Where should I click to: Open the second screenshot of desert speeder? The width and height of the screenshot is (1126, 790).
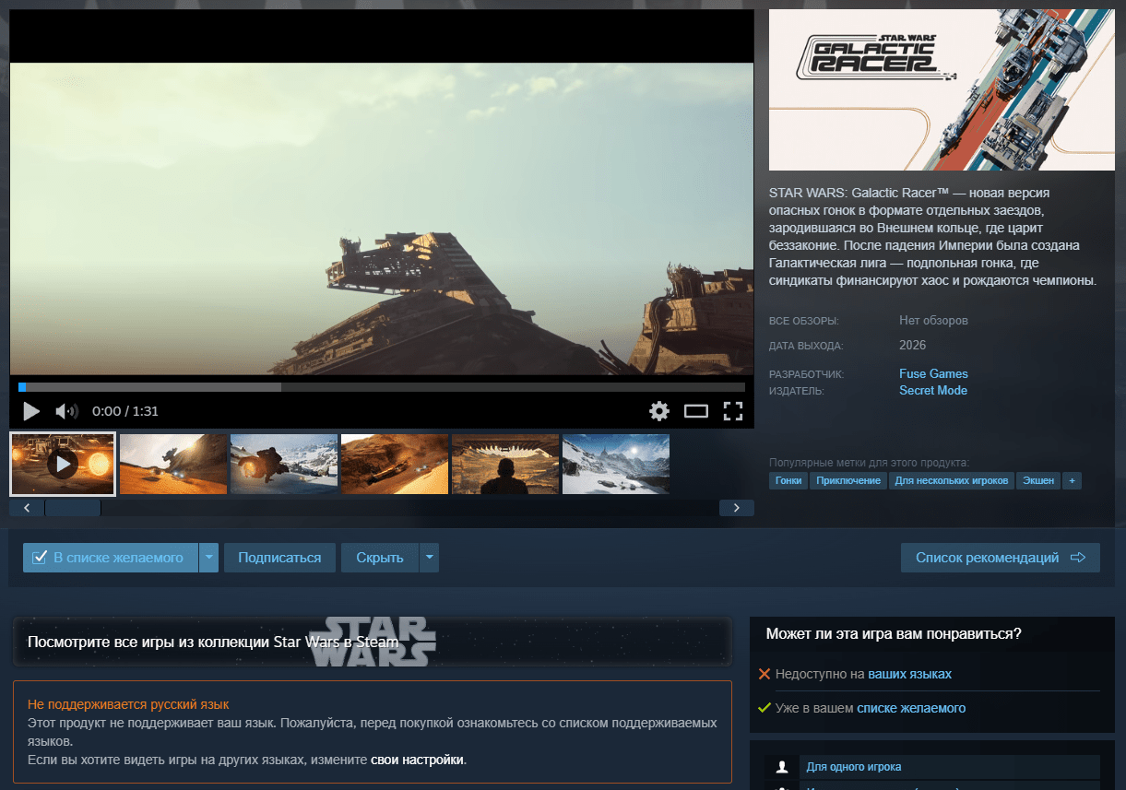(173, 464)
